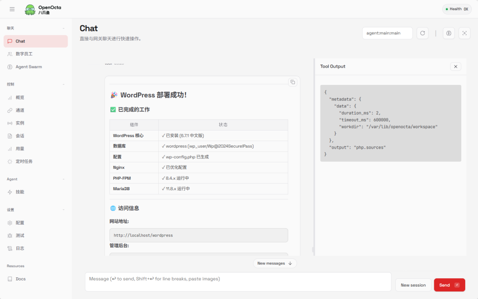Click the PHP-FPM row label
The width and height of the screenshot is (478, 299).
(122, 178)
